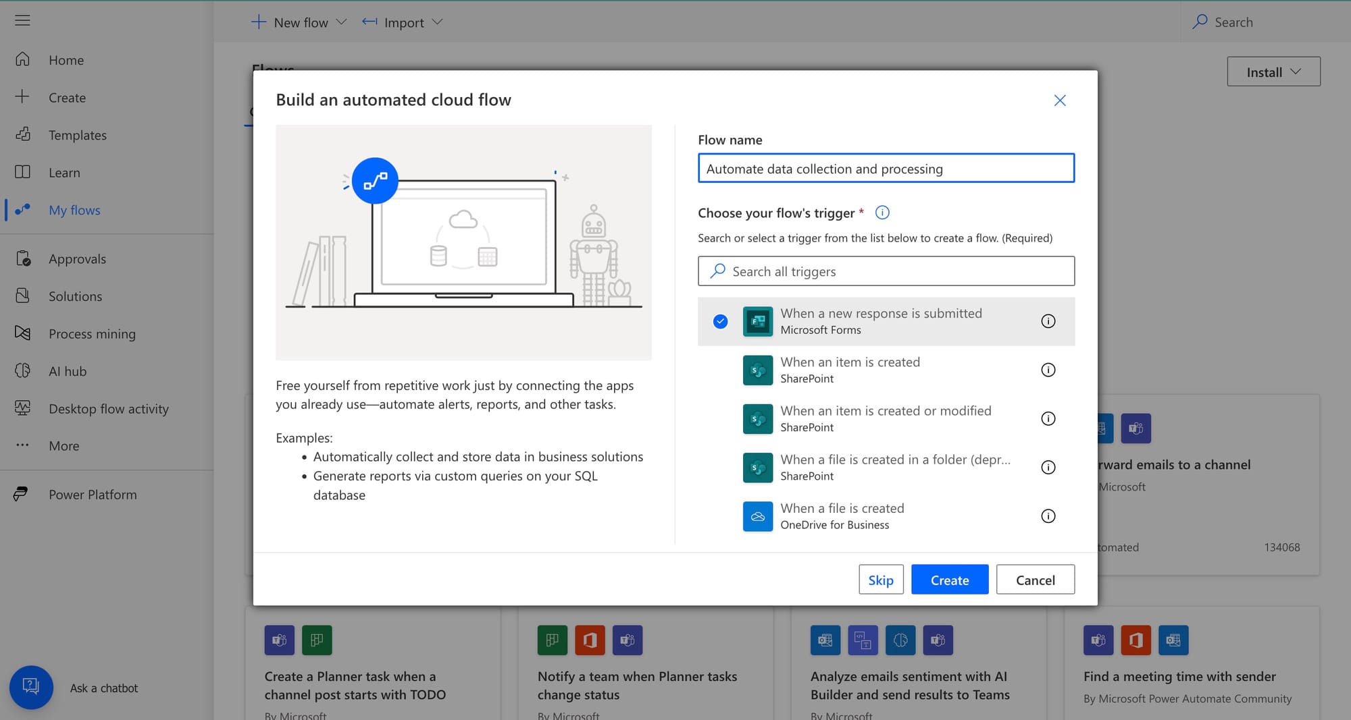Click the Microsoft Forms connector icon
Image resolution: width=1351 pixels, height=720 pixels.
(x=758, y=321)
